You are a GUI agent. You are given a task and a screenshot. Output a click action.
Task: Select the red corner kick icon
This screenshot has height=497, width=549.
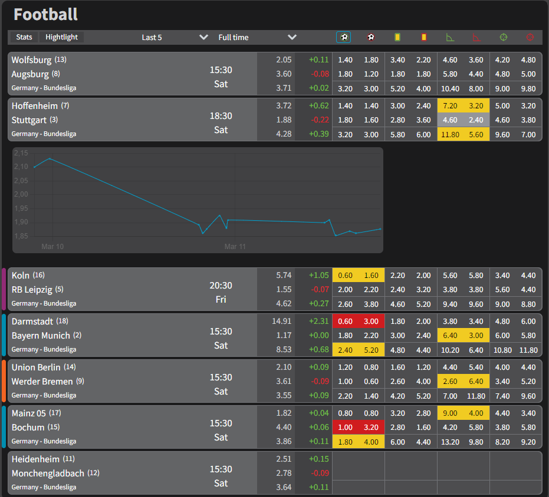pos(476,37)
